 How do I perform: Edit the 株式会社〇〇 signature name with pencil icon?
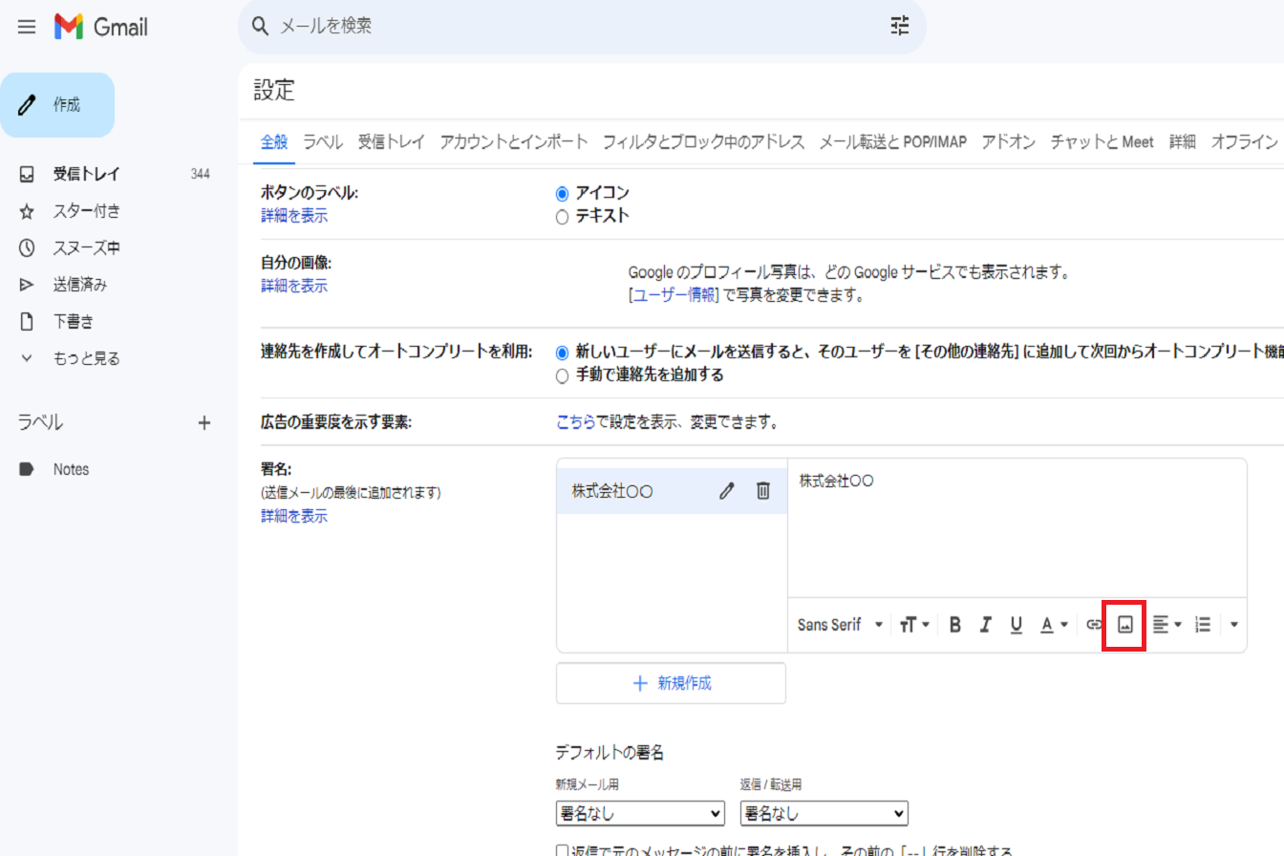click(x=727, y=491)
